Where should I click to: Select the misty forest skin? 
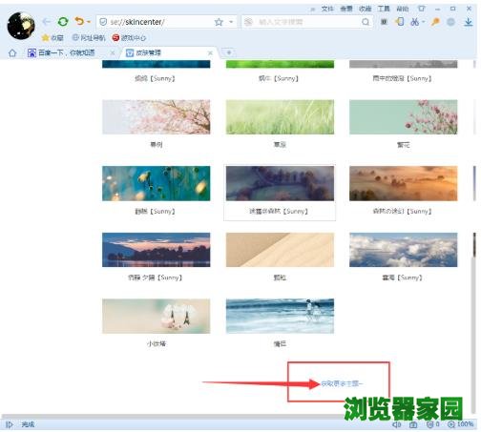280,183
